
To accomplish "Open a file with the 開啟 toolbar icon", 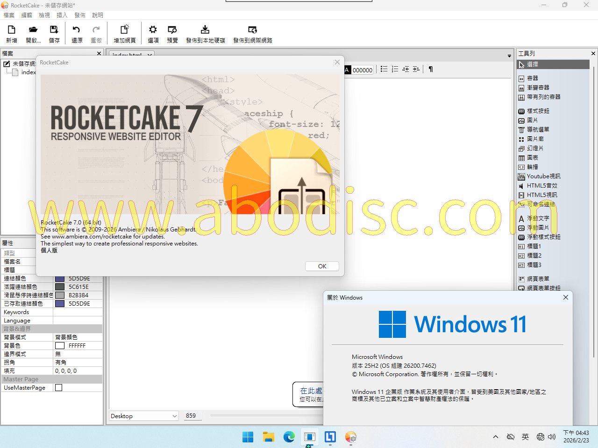I will (33, 30).
